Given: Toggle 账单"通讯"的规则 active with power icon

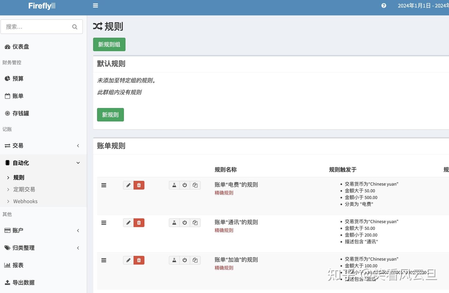Looking at the screenshot, I should [185, 222].
